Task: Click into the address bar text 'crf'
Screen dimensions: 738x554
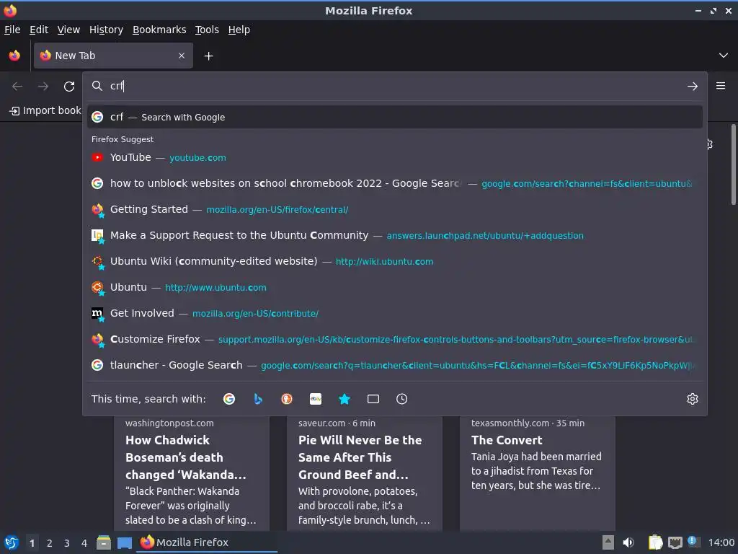Action: pyautogui.click(x=117, y=86)
